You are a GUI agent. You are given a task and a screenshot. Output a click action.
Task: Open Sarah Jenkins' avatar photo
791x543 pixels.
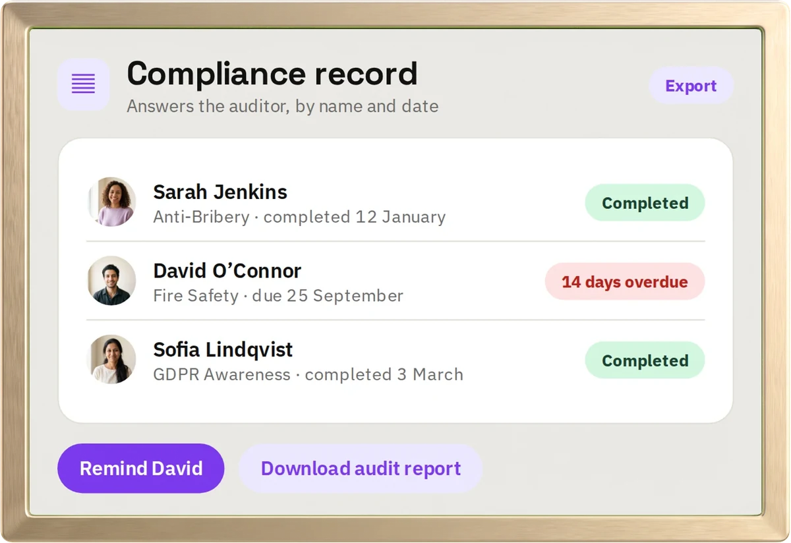tap(111, 202)
